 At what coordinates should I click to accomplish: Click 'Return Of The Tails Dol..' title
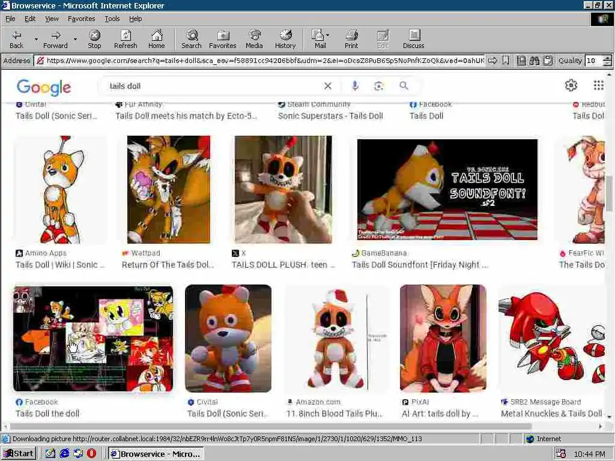(168, 265)
